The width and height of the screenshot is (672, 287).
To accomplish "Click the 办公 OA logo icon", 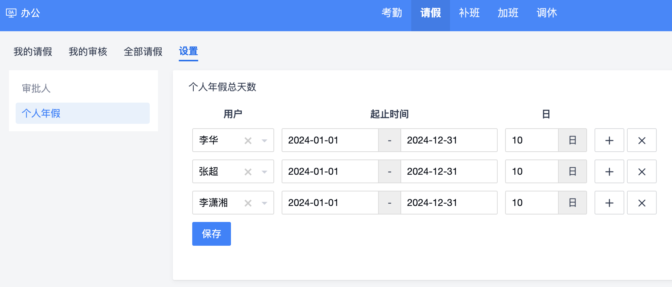I will click(x=11, y=13).
